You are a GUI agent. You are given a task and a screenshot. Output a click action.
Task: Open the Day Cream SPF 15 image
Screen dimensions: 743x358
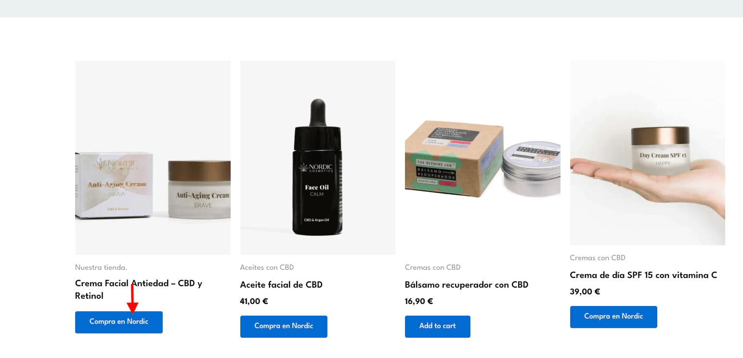(648, 153)
